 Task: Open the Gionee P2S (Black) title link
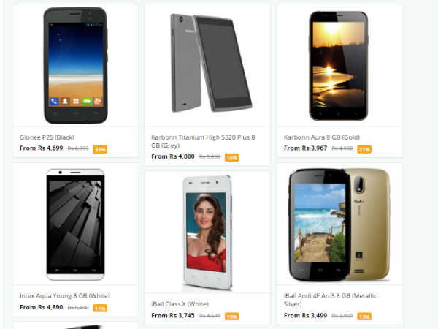coord(47,137)
